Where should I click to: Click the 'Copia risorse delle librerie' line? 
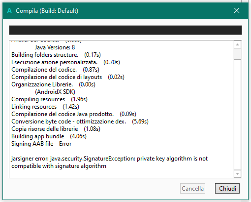pyautogui.click(x=56, y=129)
